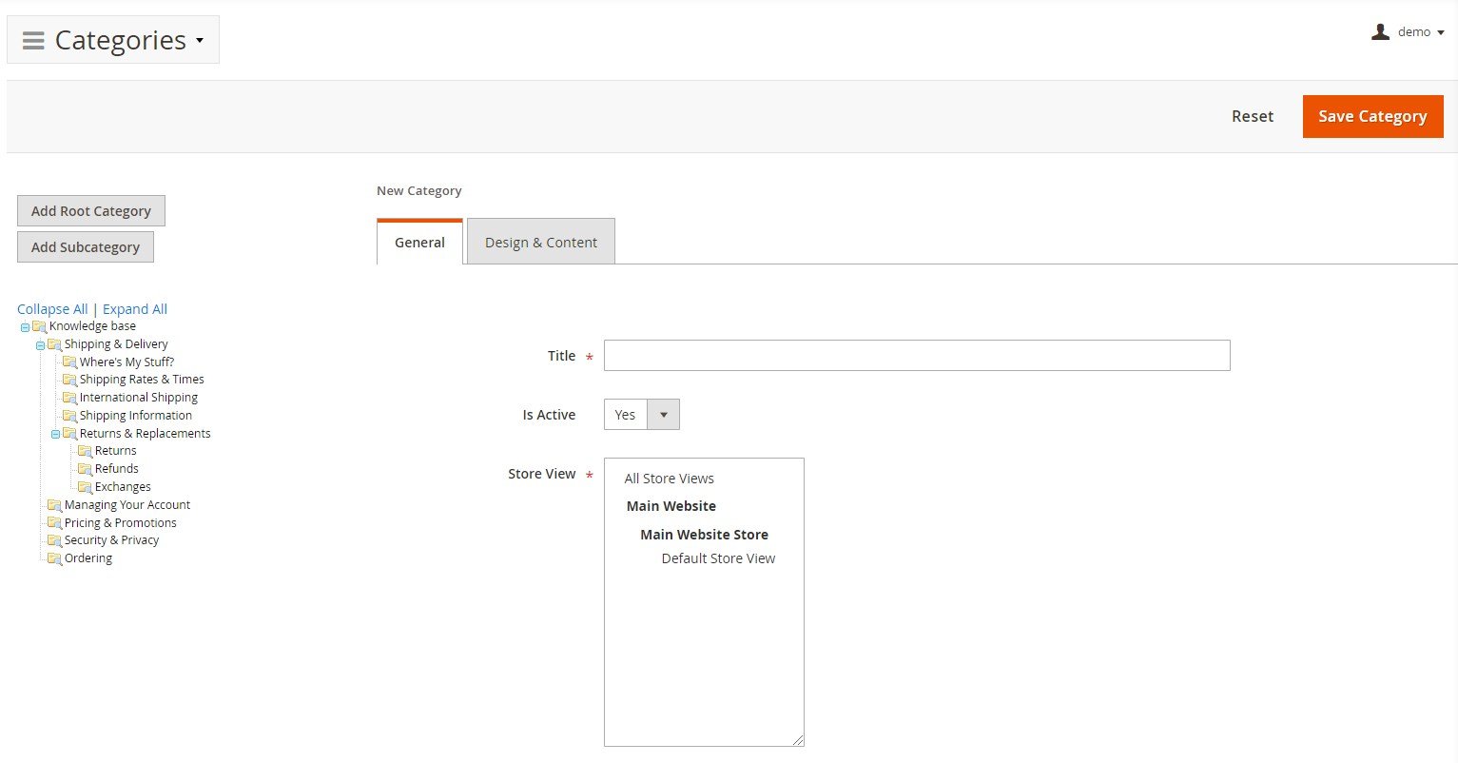
Task: Select Where's My Stuff? tree item
Action: 126,362
